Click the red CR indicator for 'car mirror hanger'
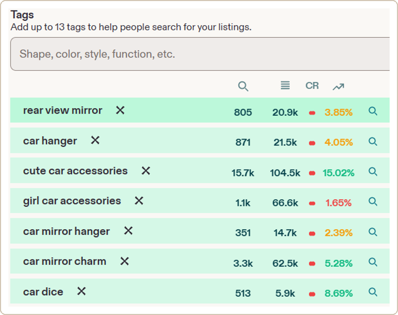 pos(312,233)
